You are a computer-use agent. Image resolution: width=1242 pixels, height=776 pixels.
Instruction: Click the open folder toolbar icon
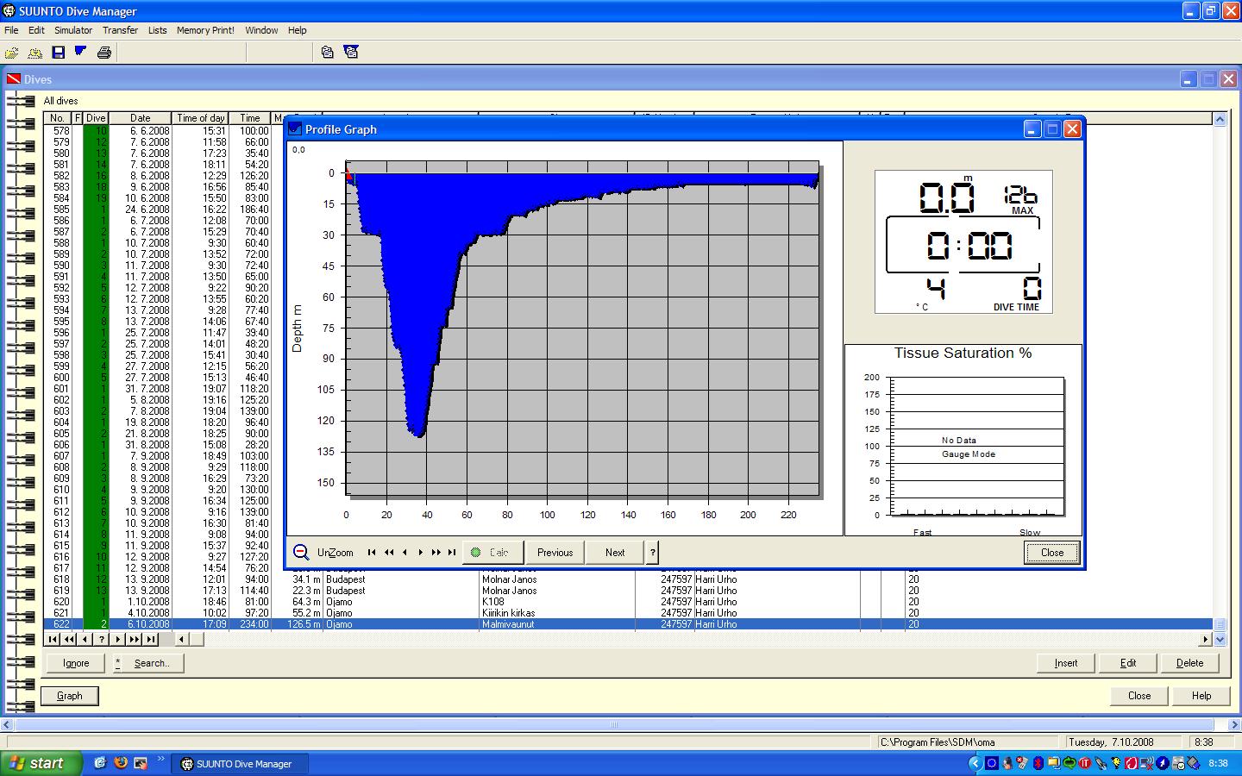12,53
